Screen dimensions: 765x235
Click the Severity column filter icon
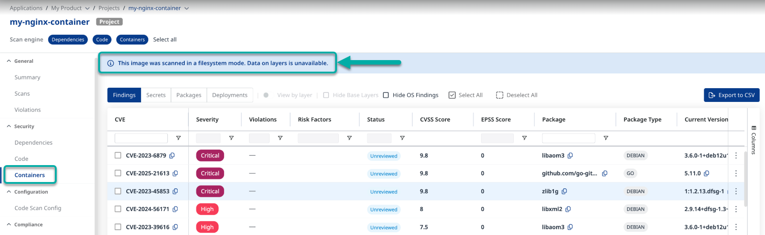tap(231, 138)
